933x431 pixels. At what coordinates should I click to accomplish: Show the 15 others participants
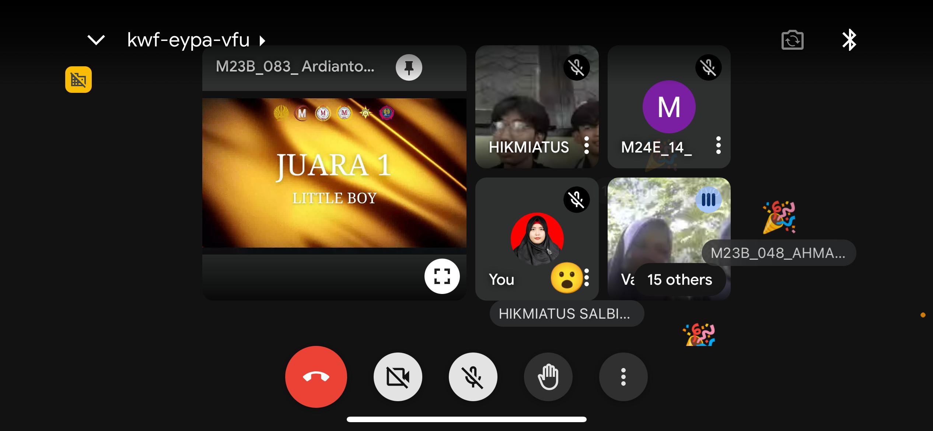pos(679,280)
